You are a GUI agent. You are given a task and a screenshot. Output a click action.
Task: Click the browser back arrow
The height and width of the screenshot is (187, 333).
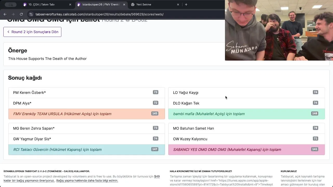tap(5, 14)
